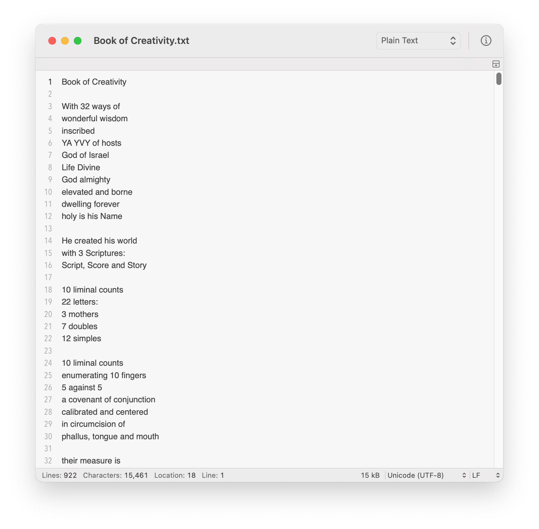Place cursor on "a covenant of conjunction" line
This screenshot has height=529, width=539.
coord(108,400)
